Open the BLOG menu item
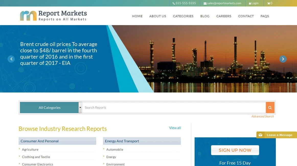297x166 pixels. click(x=205, y=16)
